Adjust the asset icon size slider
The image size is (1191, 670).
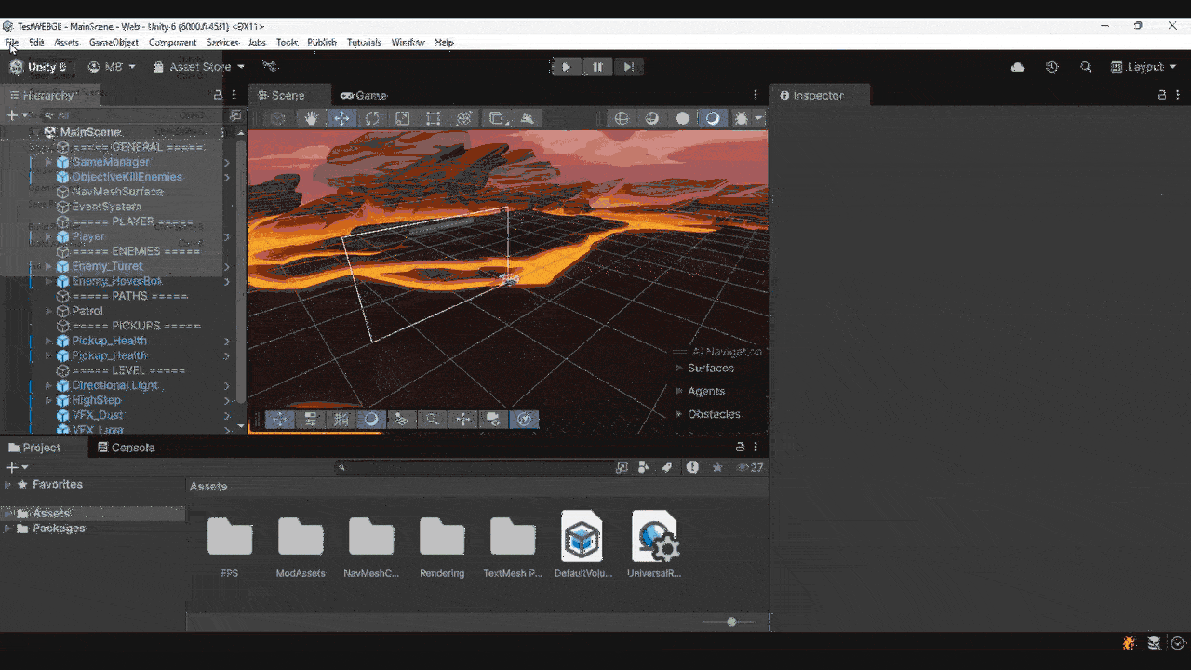(x=731, y=622)
